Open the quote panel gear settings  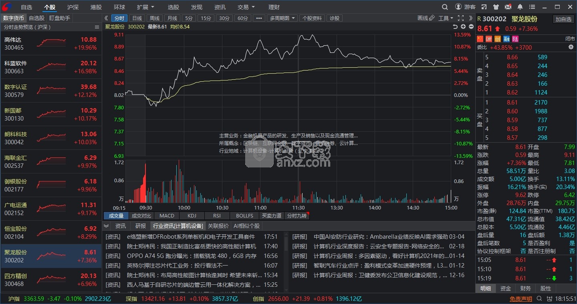point(571,47)
